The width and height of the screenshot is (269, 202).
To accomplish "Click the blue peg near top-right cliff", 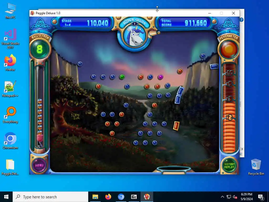I will point(203,56).
